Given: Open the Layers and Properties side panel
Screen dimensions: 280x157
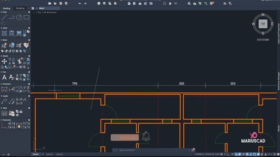Looking at the screenshot, I should [278, 34].
